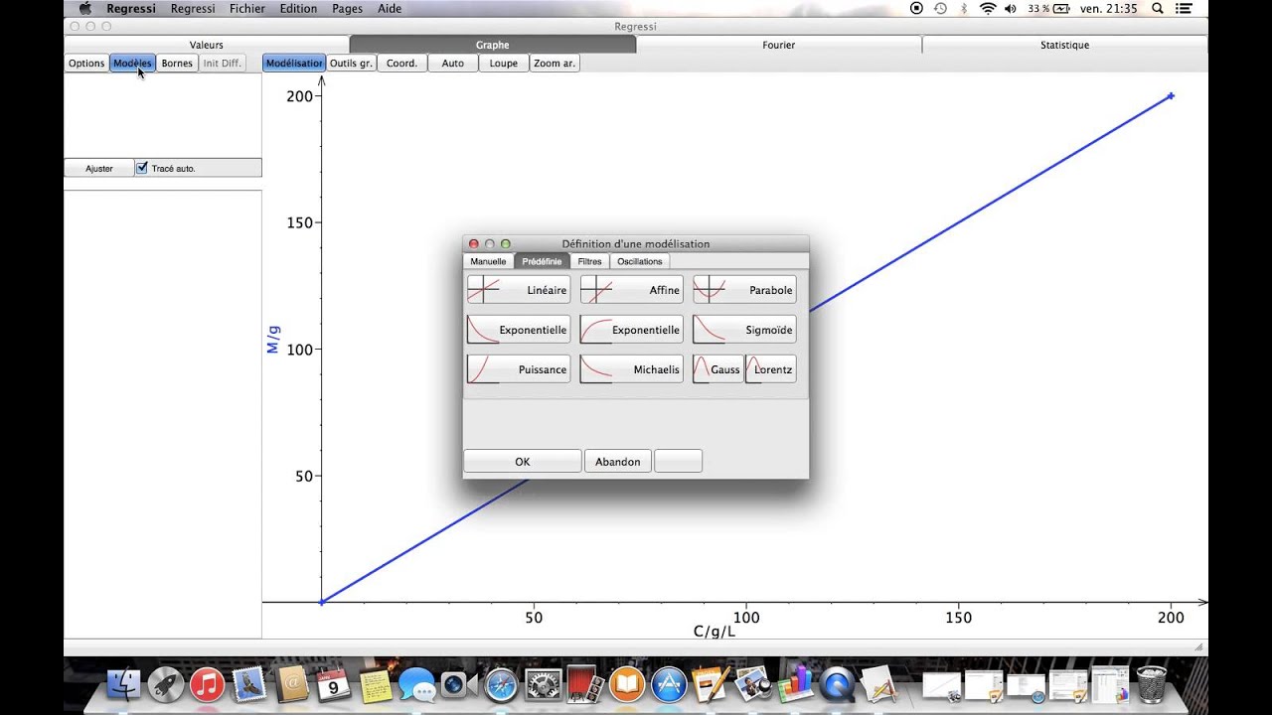Click the Coord. toolbar button

point(401,63)
